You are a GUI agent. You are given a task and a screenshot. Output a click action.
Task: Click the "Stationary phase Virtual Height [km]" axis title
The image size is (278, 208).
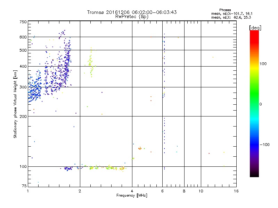(15, 104)
